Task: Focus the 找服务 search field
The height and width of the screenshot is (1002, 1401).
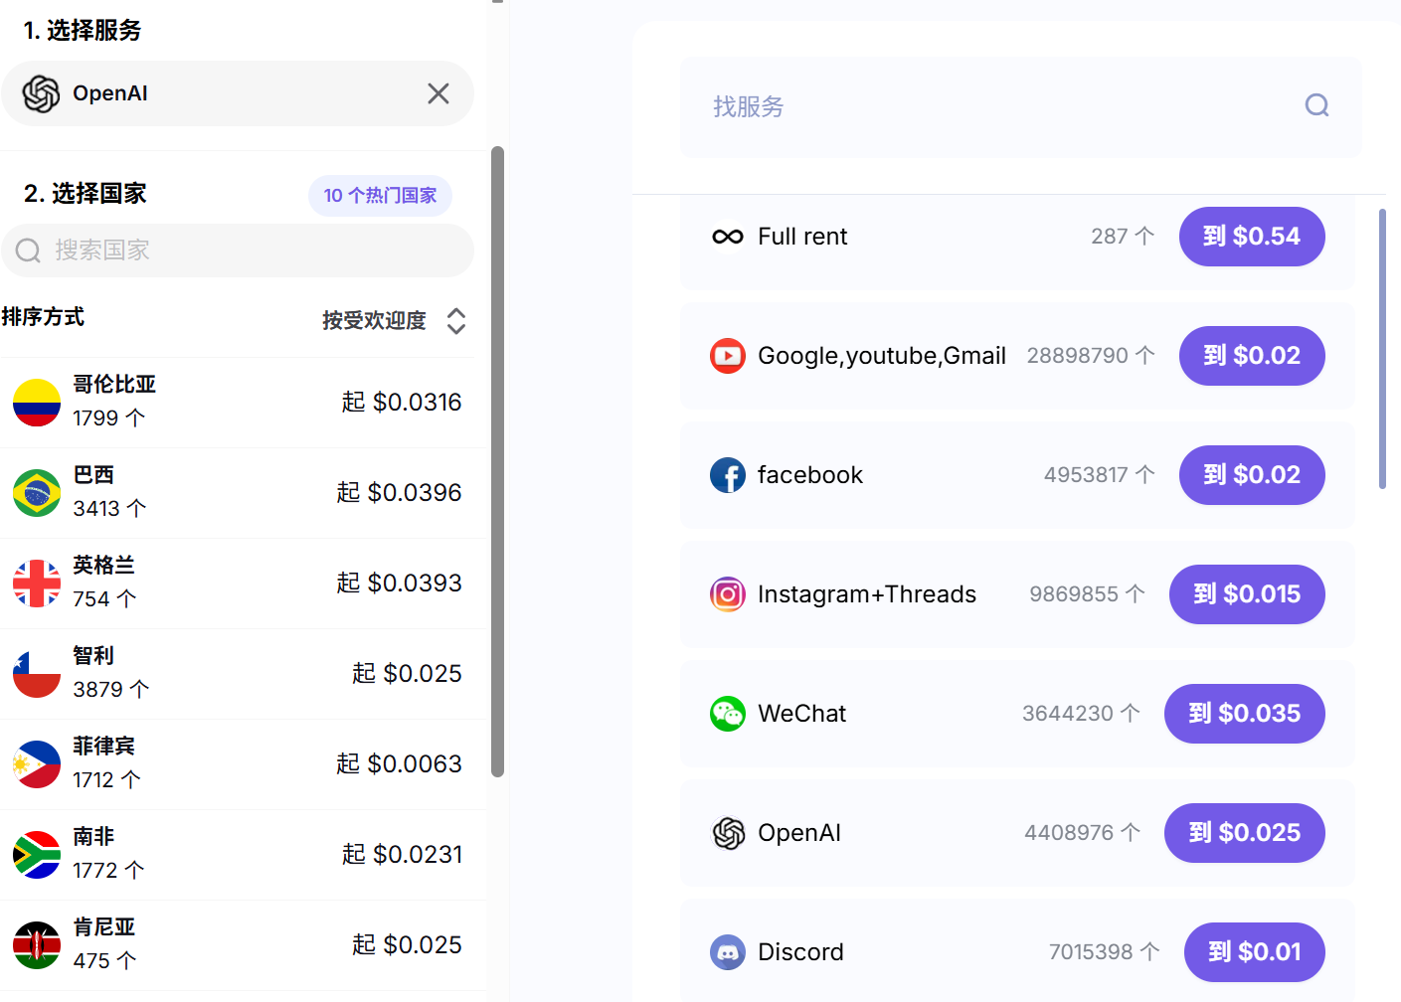Action: point(1021,107)
